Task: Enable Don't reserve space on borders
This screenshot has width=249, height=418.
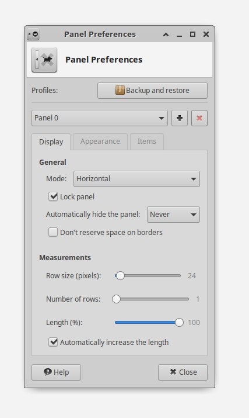Action: 53,232
